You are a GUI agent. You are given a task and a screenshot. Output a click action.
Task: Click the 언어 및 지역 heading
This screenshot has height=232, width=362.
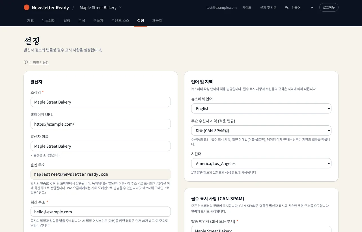[x=202, y=82]
